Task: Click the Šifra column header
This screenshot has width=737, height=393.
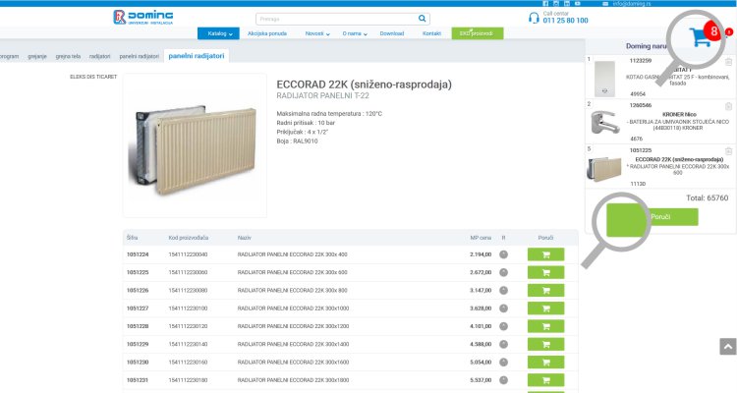Action: (x=132, y=238)
